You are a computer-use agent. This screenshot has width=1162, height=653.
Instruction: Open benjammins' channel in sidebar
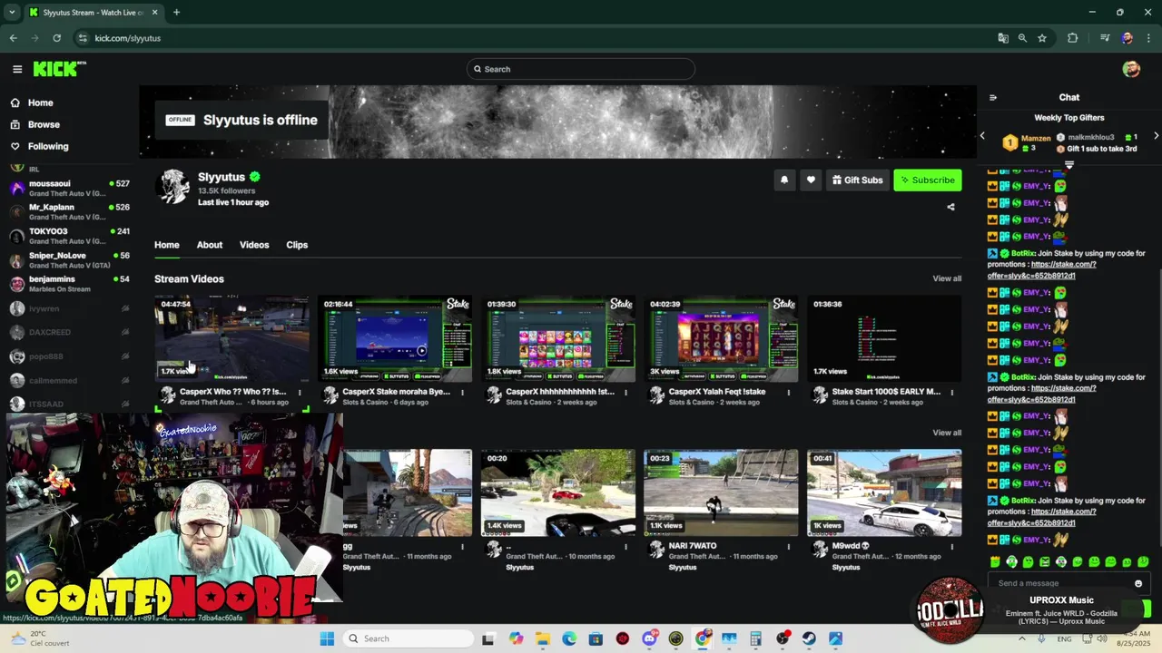(70, 284)
